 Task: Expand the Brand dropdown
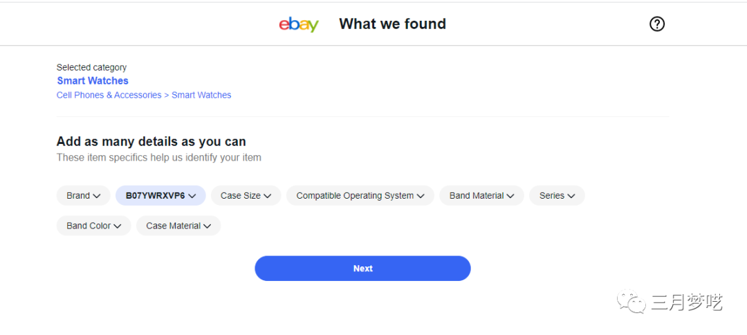[83, 196]
